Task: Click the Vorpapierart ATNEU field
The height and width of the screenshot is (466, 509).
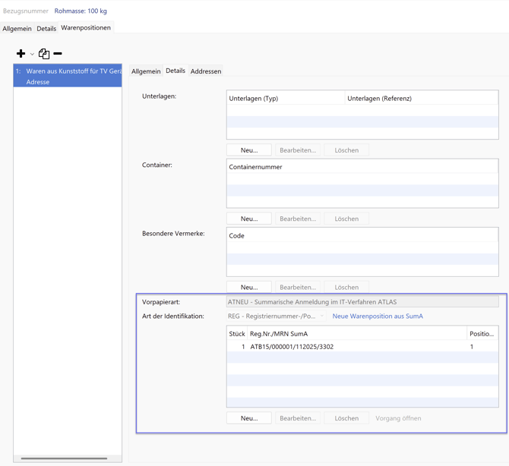Action: tap(362, 302)
